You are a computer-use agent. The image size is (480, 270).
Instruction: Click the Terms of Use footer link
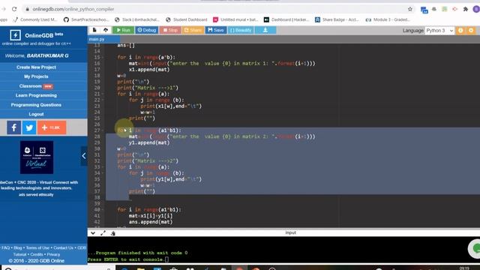click(37, 247)
